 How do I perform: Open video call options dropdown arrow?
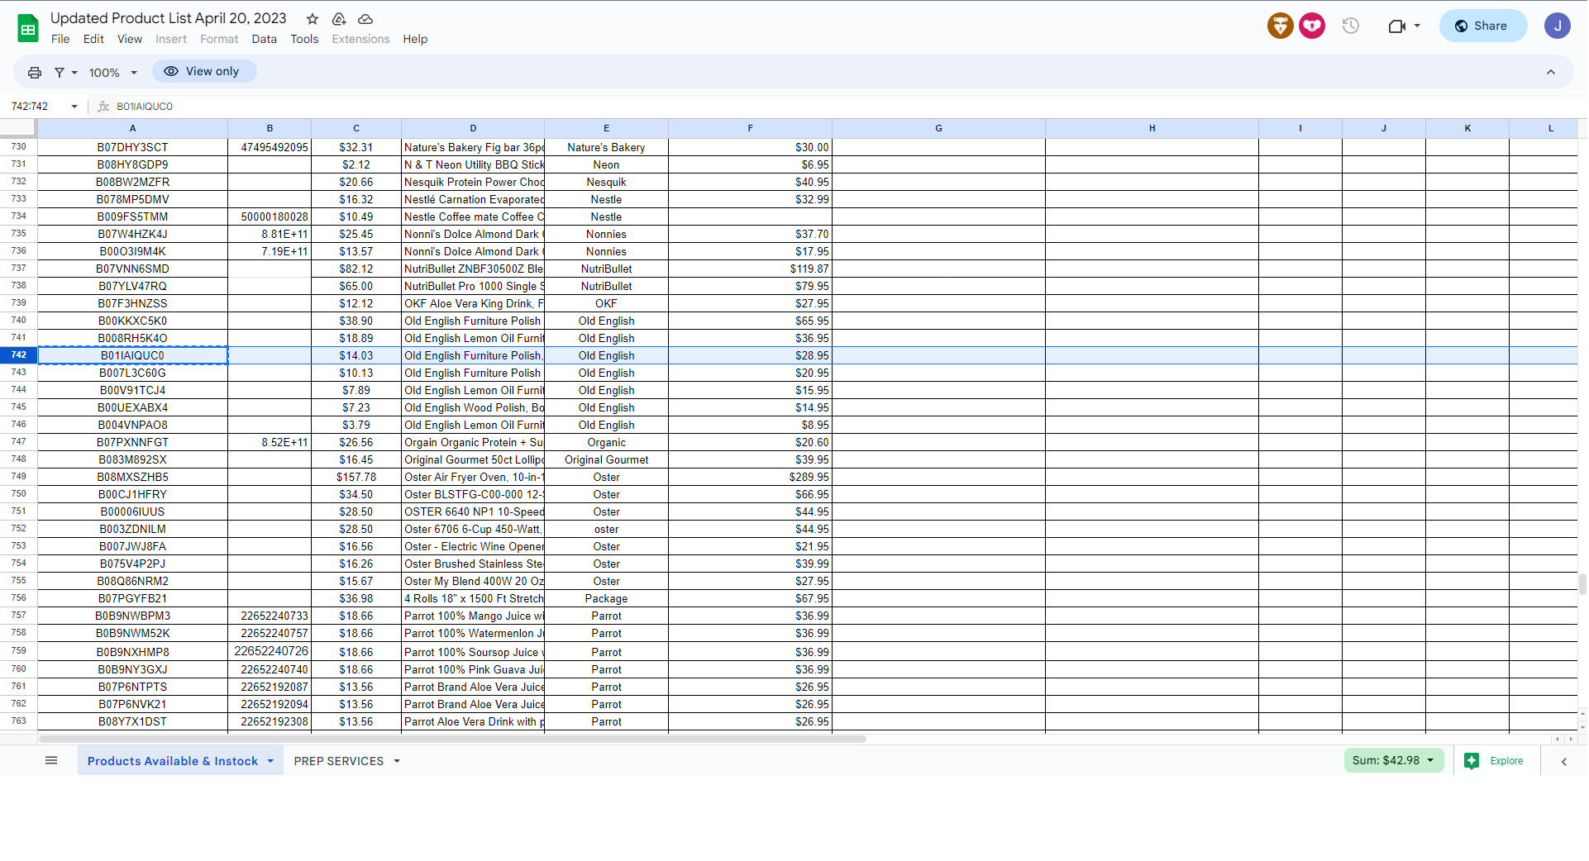(x=1417, y=26)
